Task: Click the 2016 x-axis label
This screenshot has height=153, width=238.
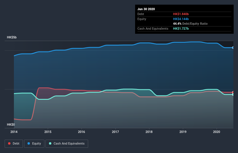Action: click(81, 132)
